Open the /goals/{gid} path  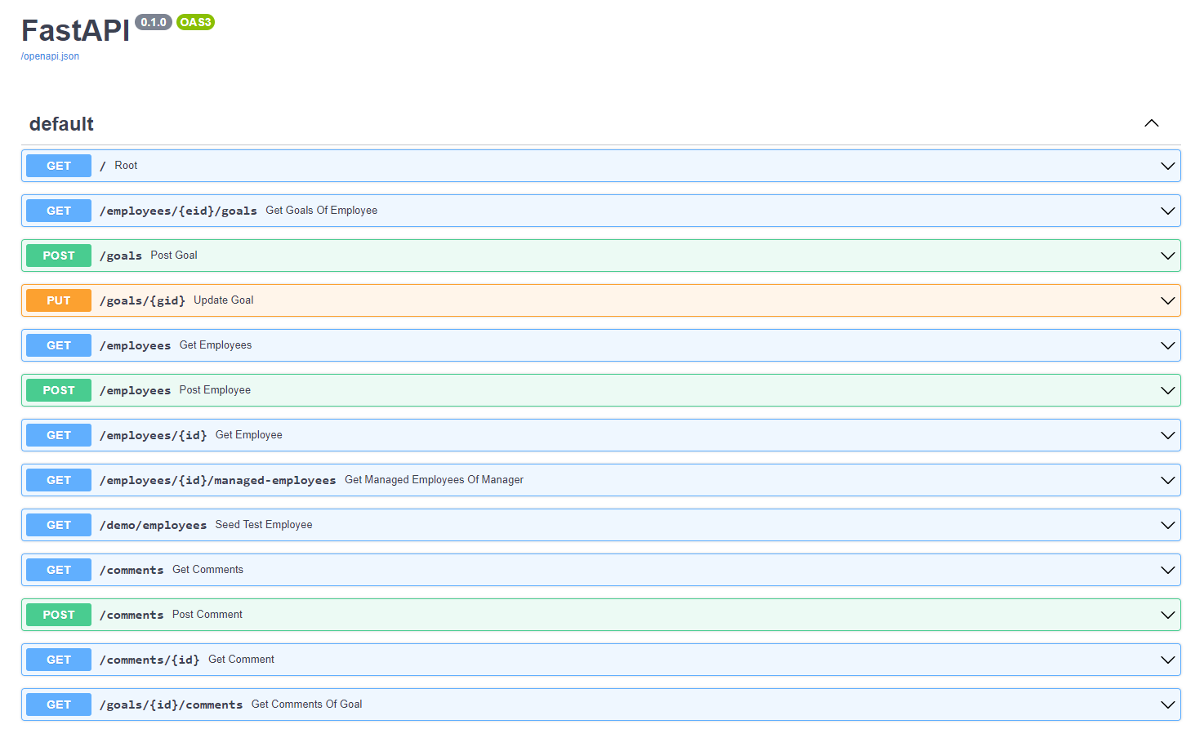tap(142, 300)
